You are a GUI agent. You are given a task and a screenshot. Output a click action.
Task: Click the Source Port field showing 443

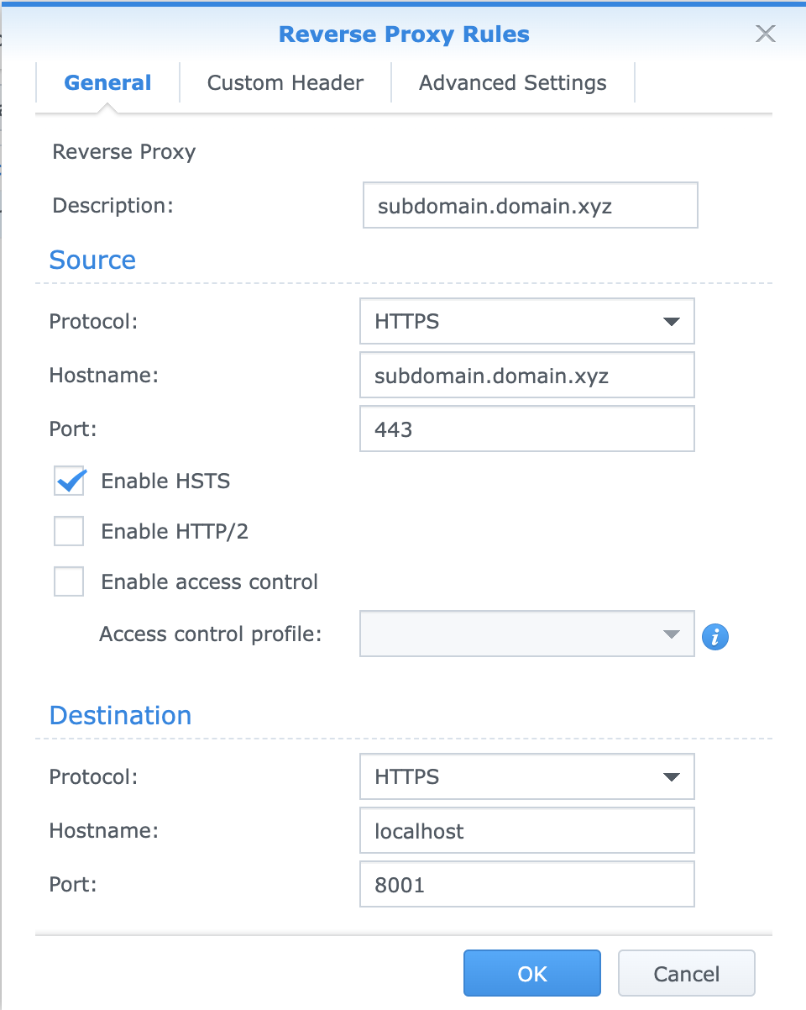[x=527, y=429]
